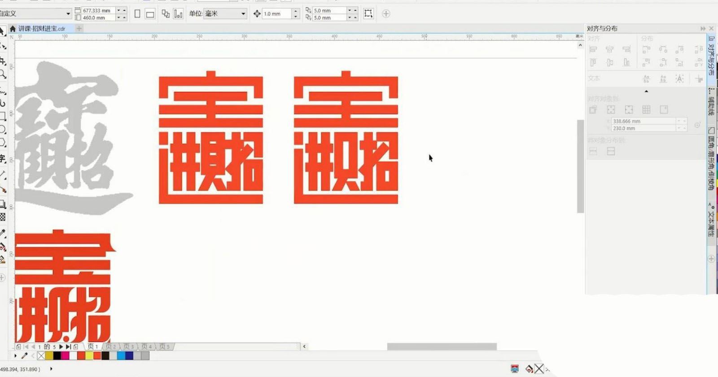Click the add page icon after page navigator
The height and width of the screenshot is (377, 718).
(76, 347)
